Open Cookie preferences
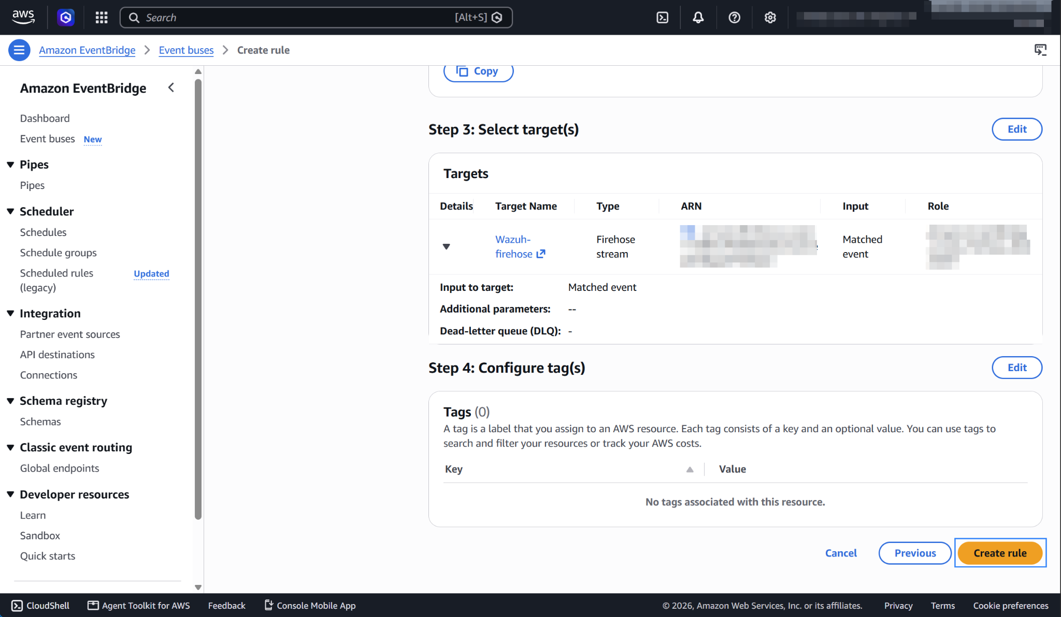 click(1010, 606)
